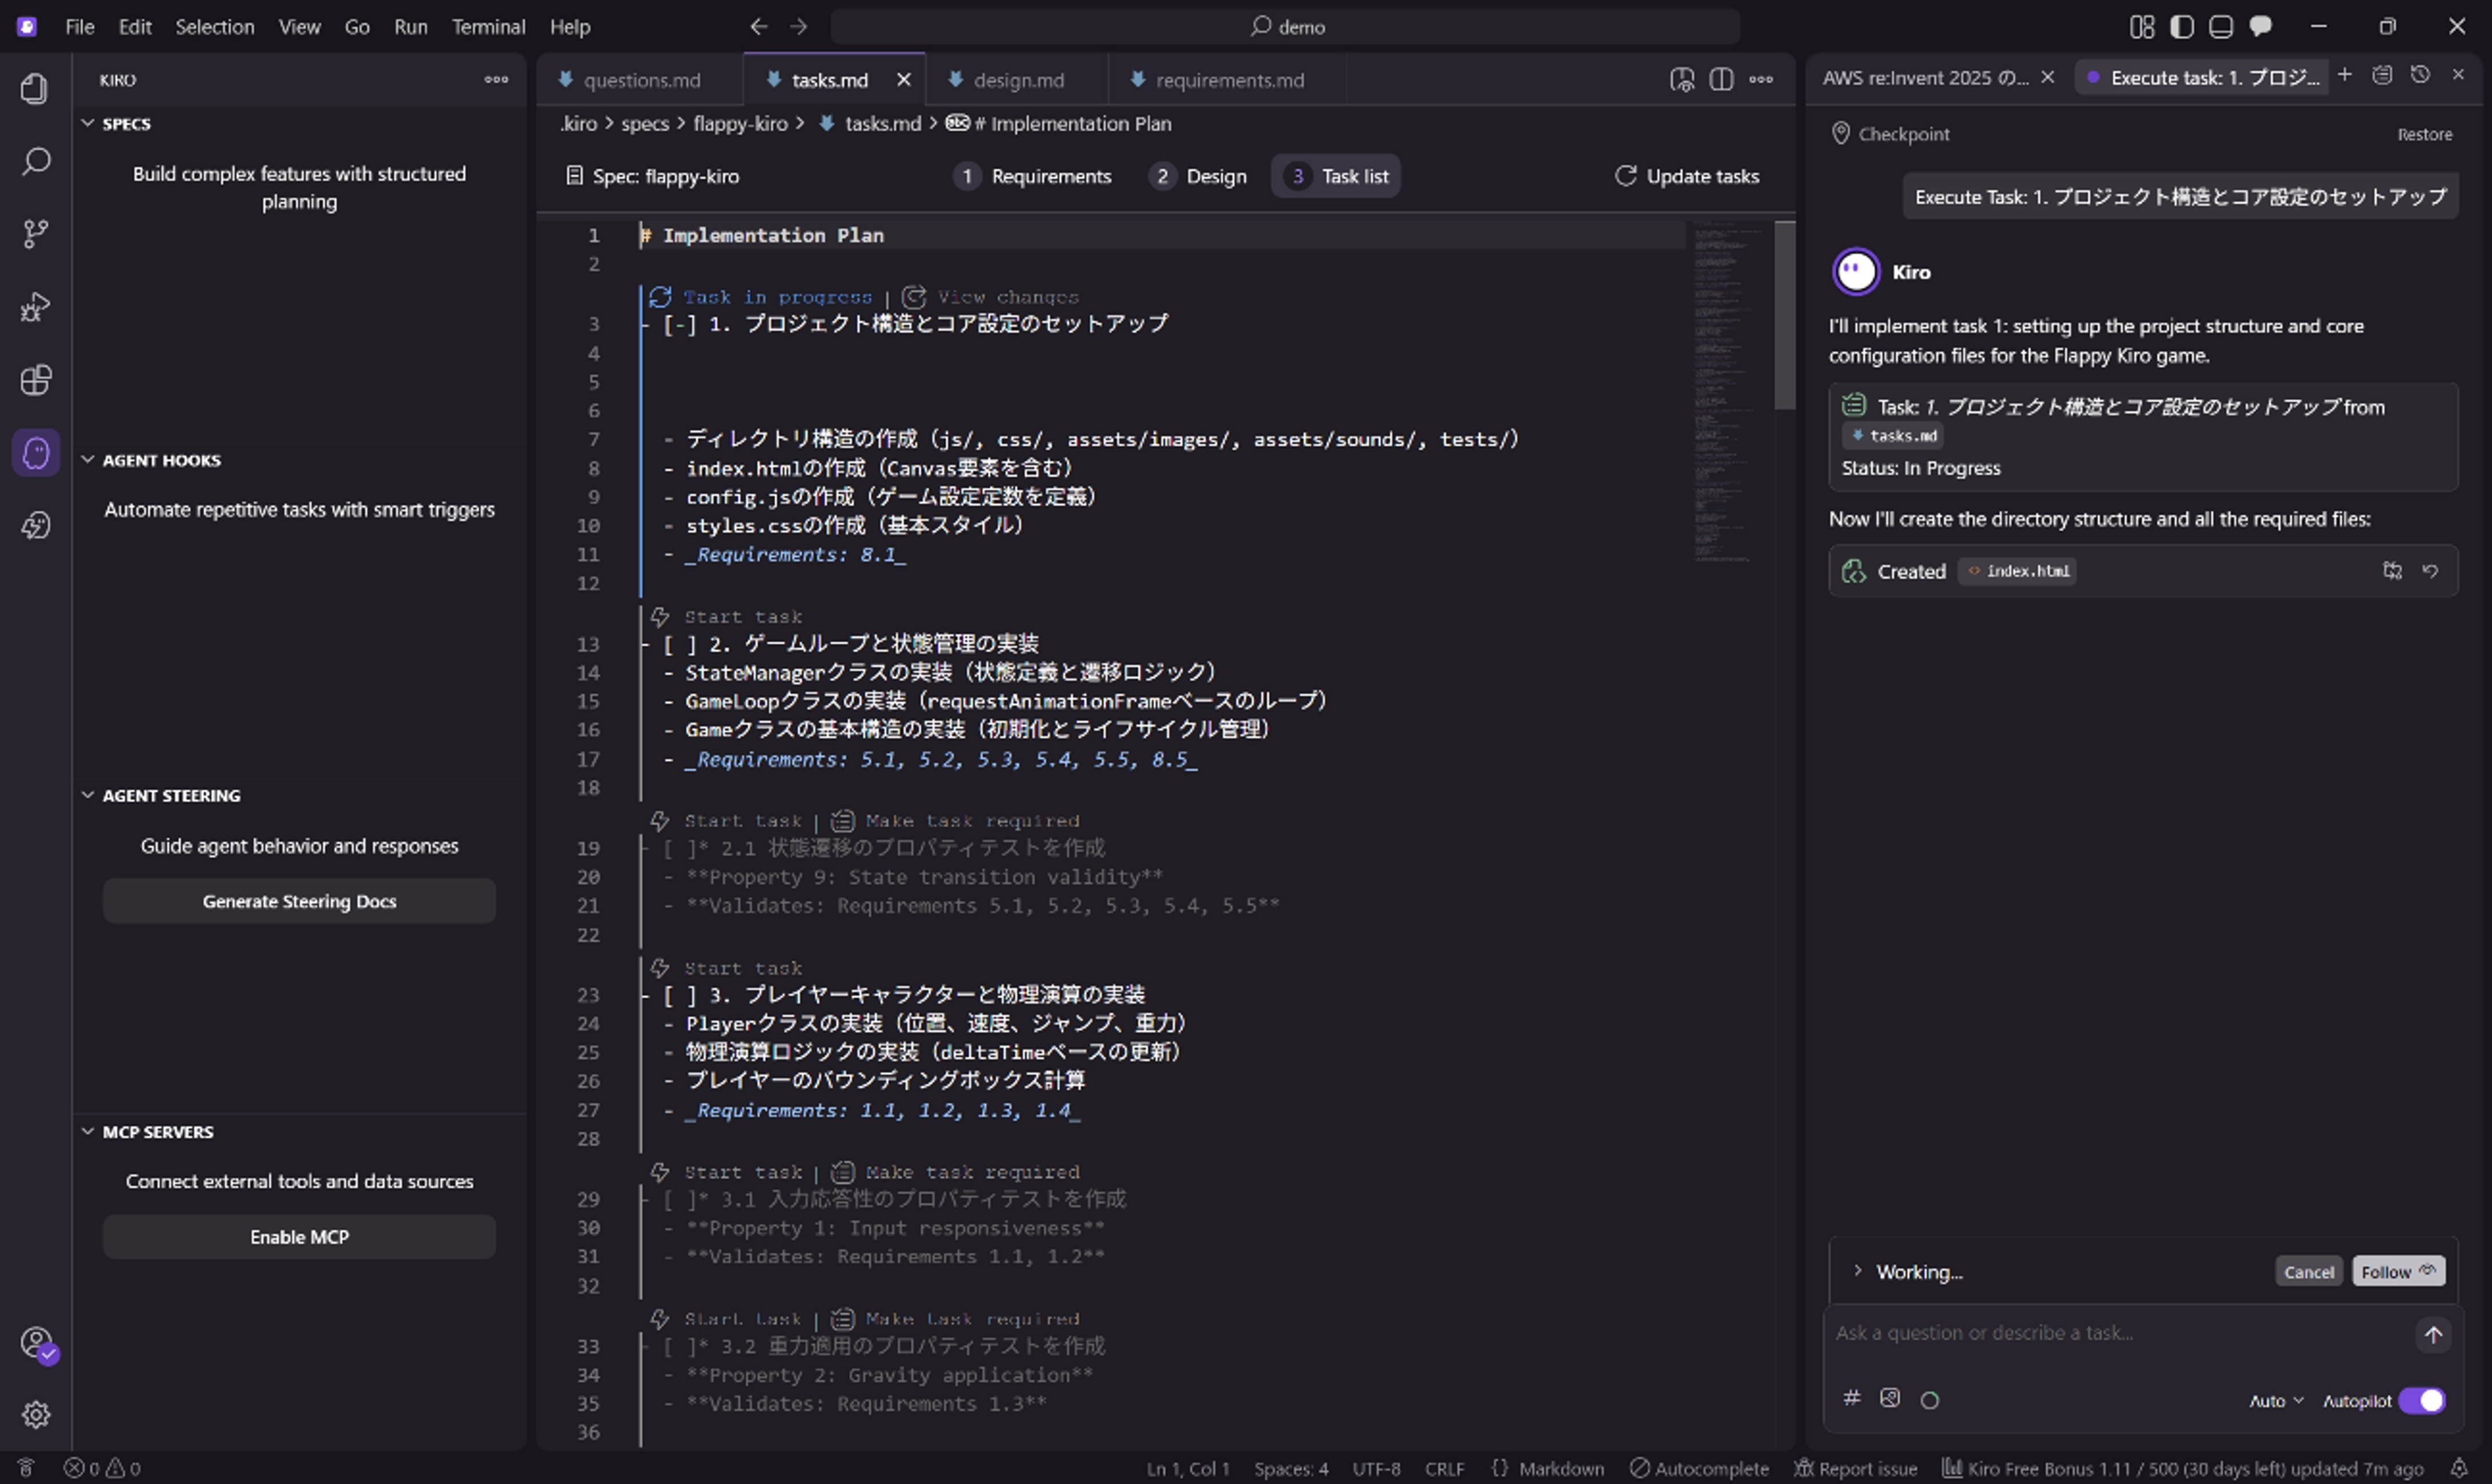Toggle the primary sidebar layout icon

(x=2182, y=27)
